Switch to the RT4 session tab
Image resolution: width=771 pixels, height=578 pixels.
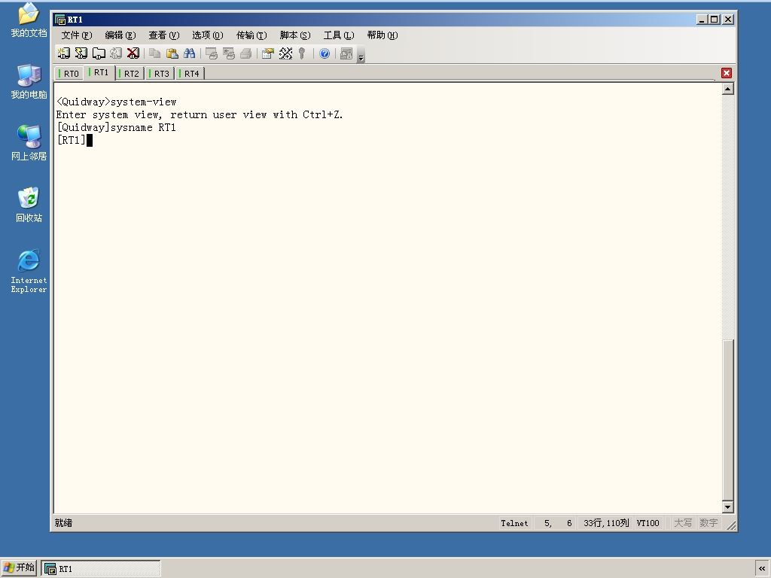coord(190,73)
